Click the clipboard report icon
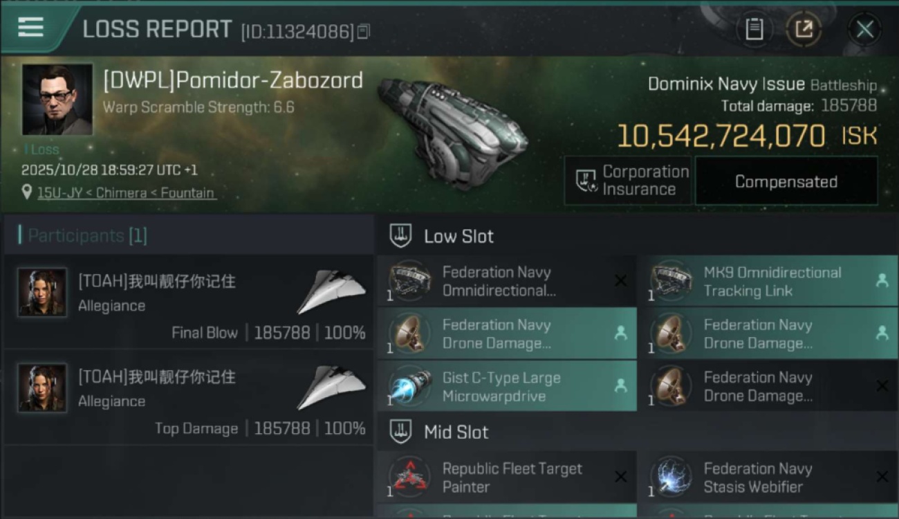The image size is (899, 519). (754, 29)
